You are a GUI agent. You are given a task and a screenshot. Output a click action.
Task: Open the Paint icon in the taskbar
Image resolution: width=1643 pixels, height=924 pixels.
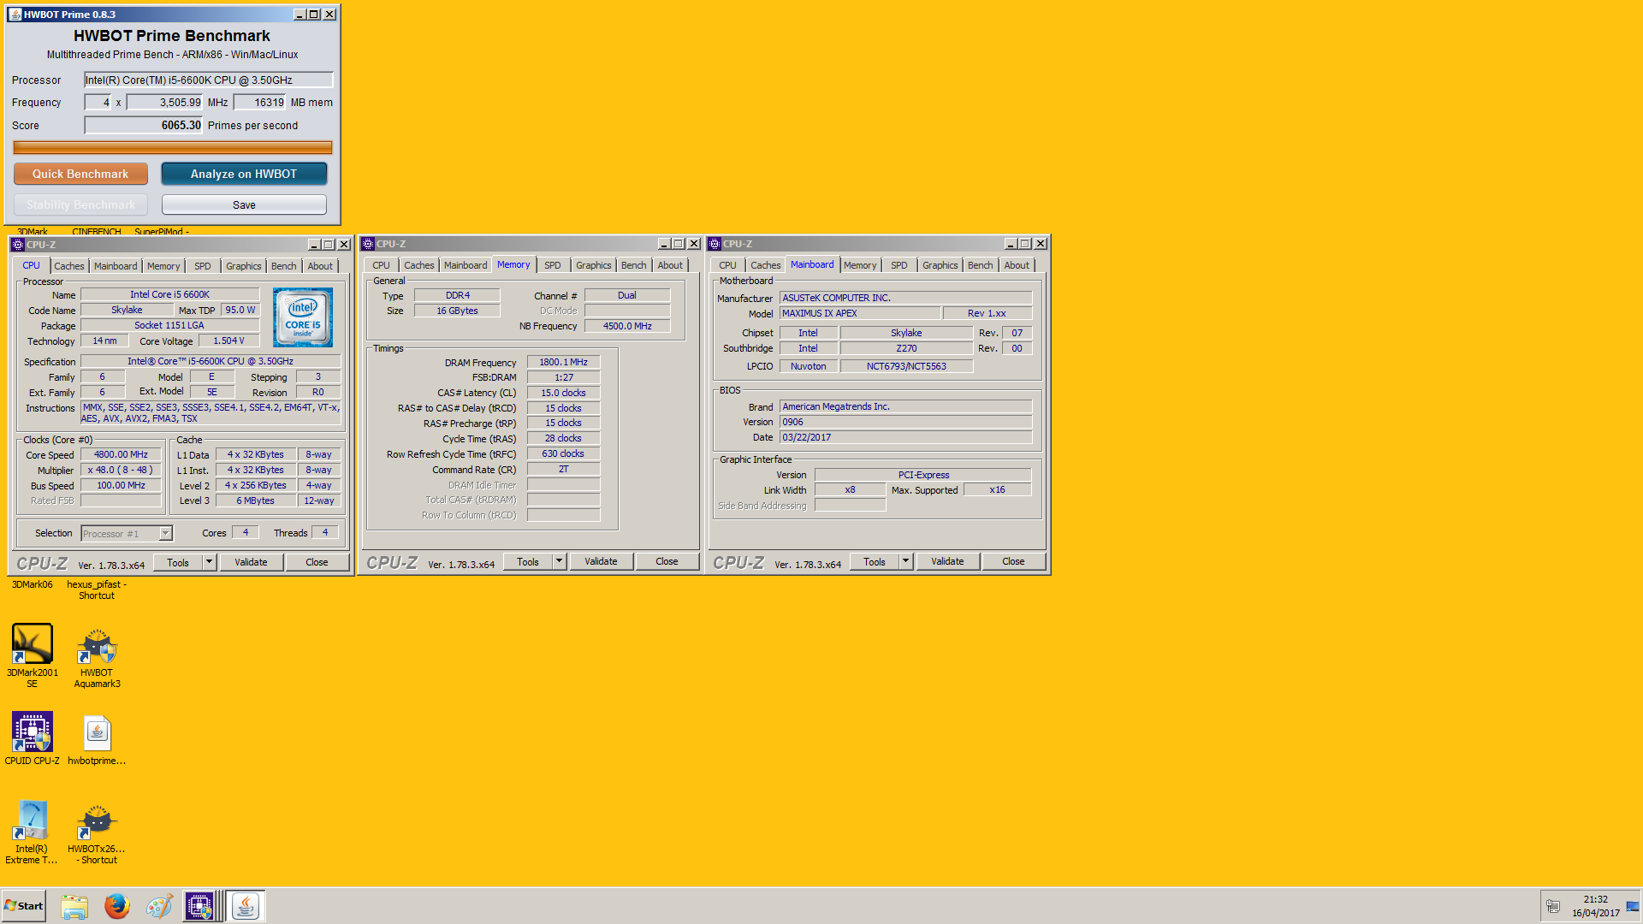(159, 906)
